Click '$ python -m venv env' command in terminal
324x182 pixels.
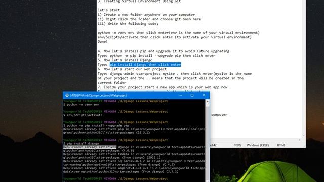(81, 105)
